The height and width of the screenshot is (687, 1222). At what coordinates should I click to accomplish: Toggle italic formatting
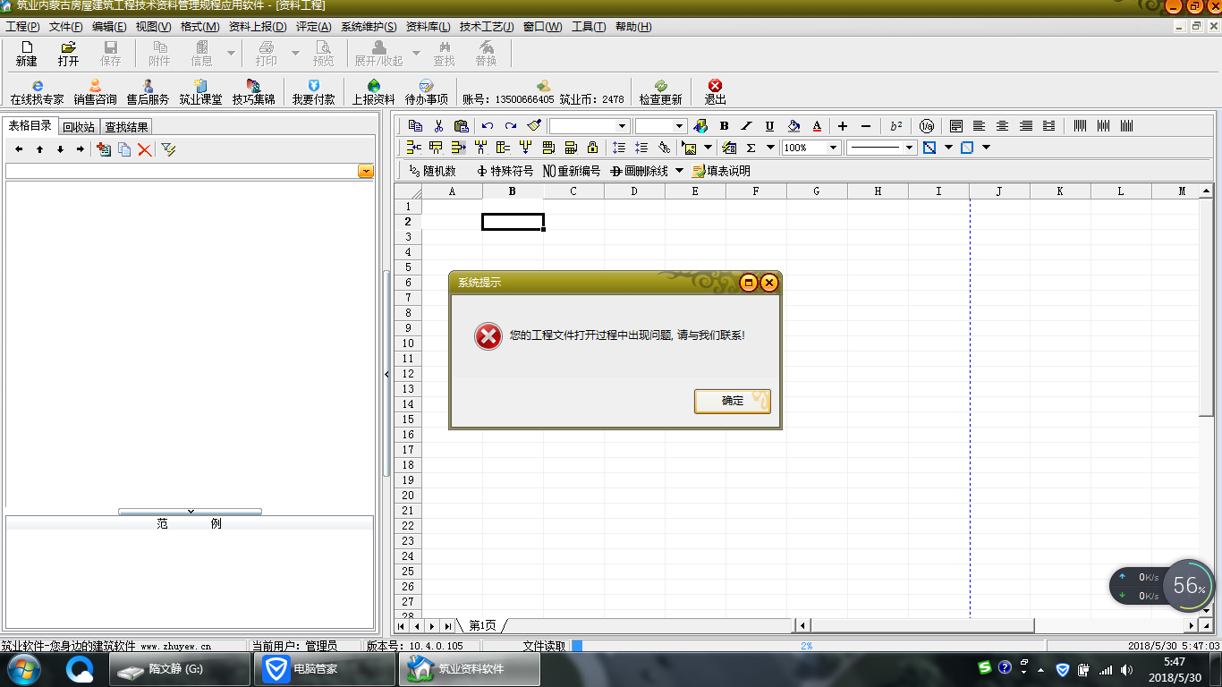[x=747, y=126]
